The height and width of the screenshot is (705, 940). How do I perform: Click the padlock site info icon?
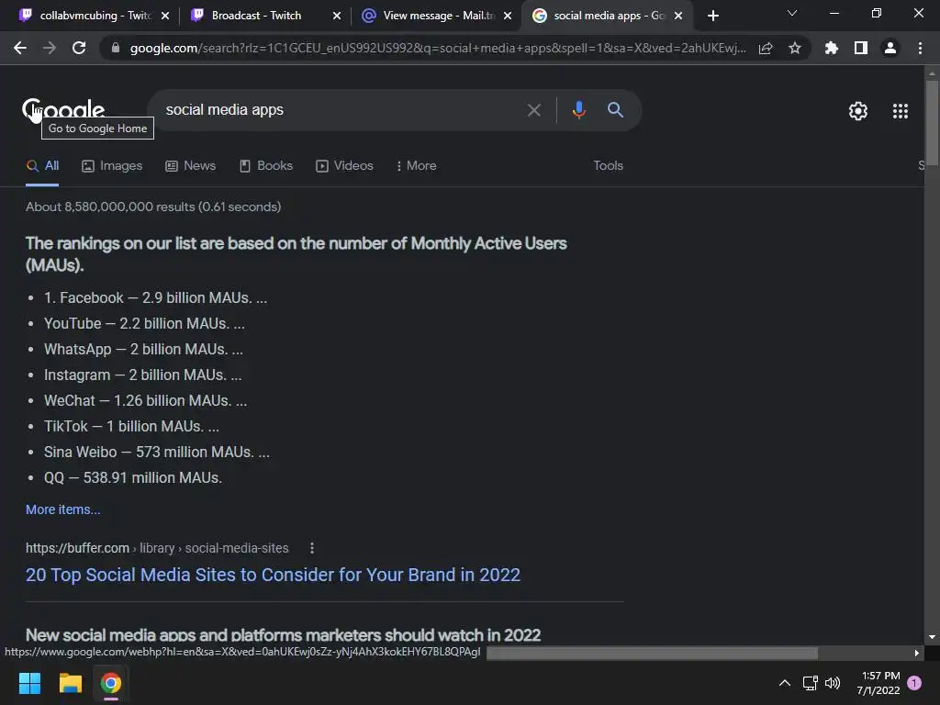(116, 48)
